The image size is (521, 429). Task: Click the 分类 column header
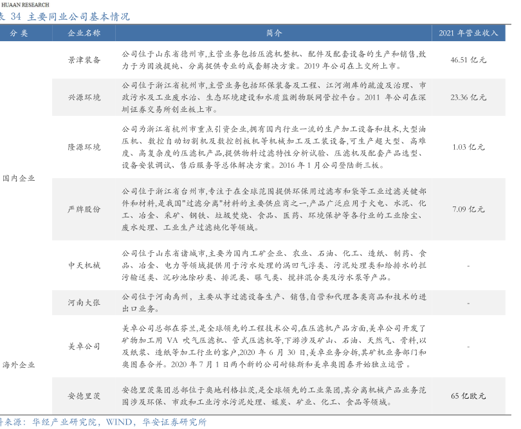coord(19,33)
